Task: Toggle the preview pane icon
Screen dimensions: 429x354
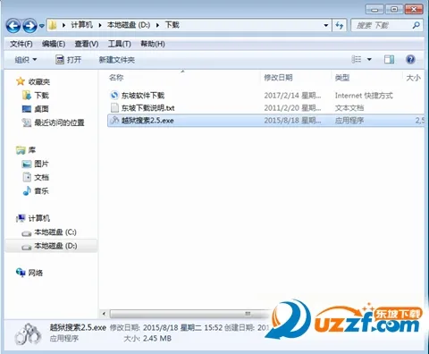Action: 389,60
